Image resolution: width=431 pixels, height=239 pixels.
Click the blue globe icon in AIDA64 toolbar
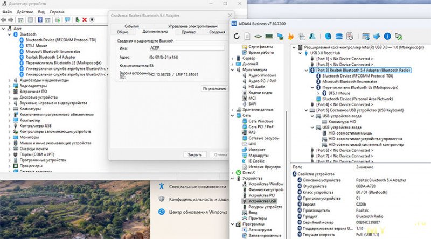[328, 36]
